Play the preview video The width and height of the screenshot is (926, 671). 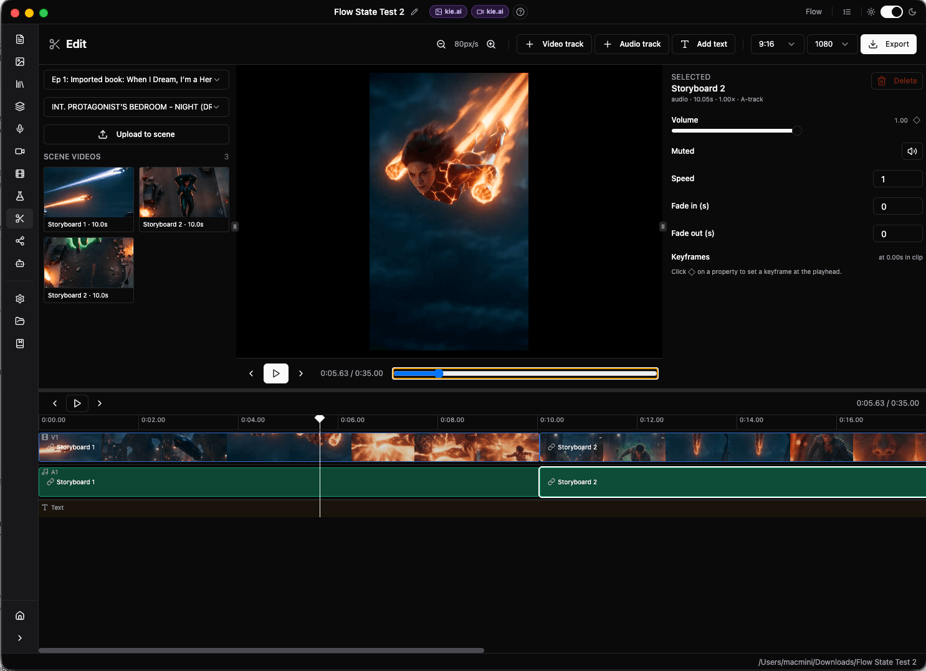coord(276,373)
